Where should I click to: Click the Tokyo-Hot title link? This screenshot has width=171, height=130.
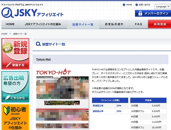[x=43, y=59]
